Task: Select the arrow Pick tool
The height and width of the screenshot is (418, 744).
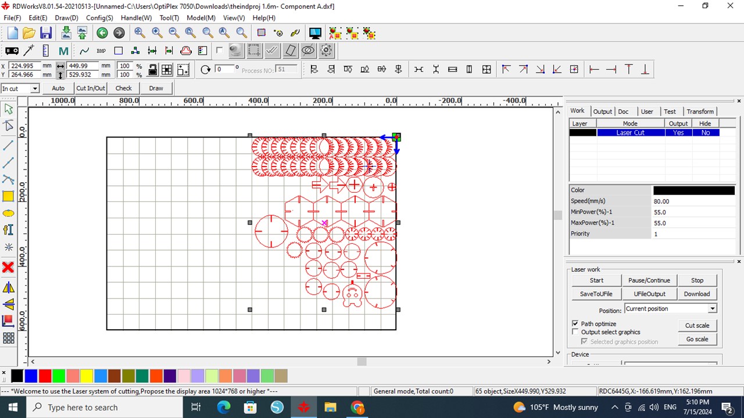Action: click(x=8, y=109)
